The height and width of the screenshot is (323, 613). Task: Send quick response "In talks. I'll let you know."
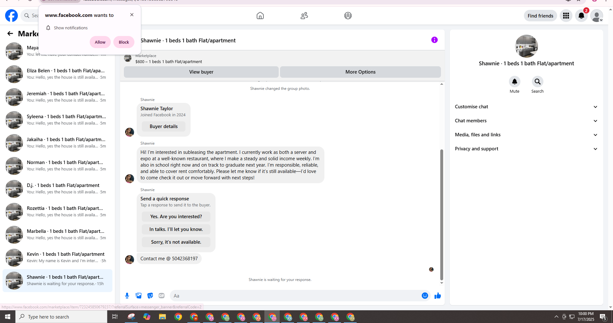176,229
